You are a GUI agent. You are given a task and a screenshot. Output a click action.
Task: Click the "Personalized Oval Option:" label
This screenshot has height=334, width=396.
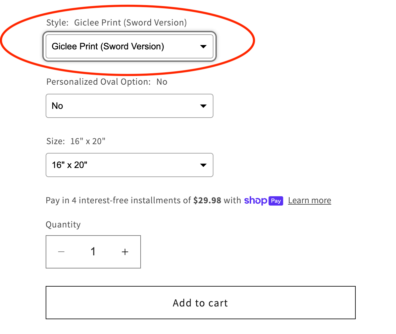click(98, 82)
